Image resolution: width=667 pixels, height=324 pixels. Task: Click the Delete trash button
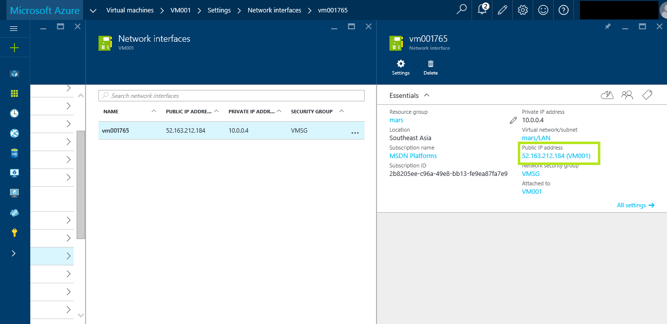431,67
